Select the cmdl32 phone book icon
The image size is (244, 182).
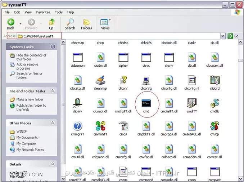192,103
